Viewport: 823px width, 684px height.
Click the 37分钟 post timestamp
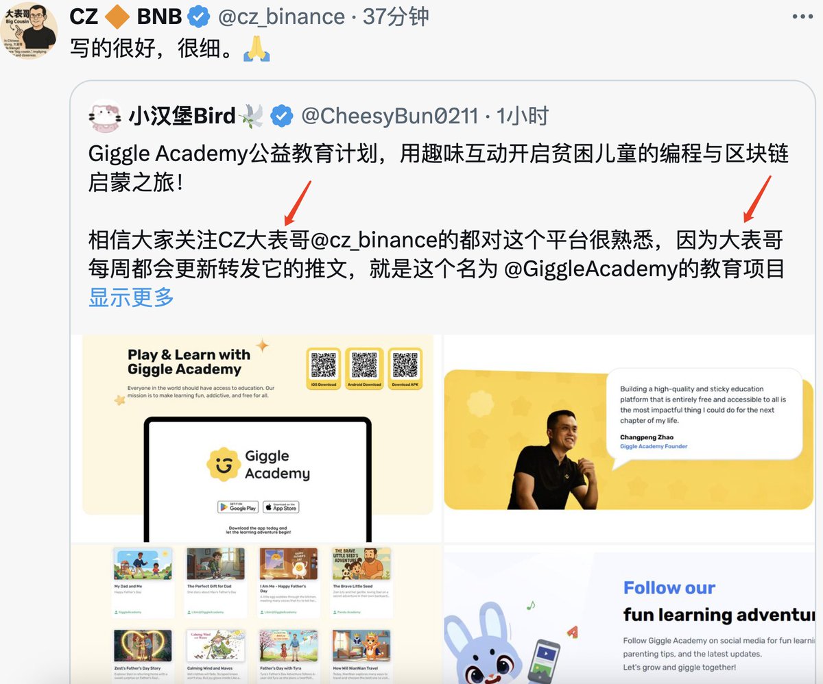pos(396,16)
